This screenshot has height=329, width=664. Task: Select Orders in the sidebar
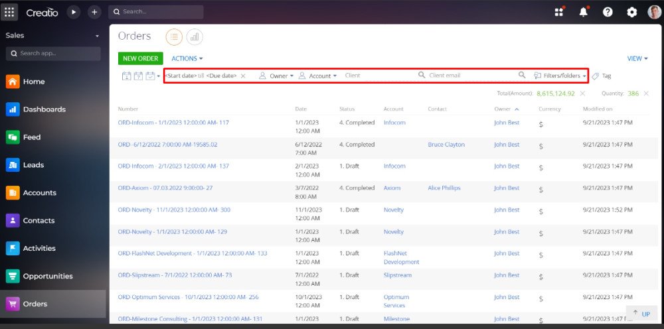pyautogui.click(x=53, y=304)
